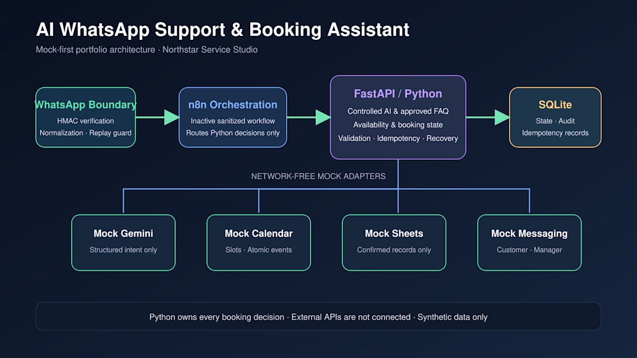Click the "Structured intent only" text
Screen dimensions: 637x358
coord(123,250)
